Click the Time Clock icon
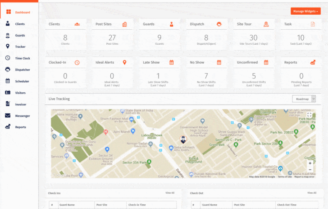This screenshot has height=209, width=328. pyautogui.click(x=8, y=58)
